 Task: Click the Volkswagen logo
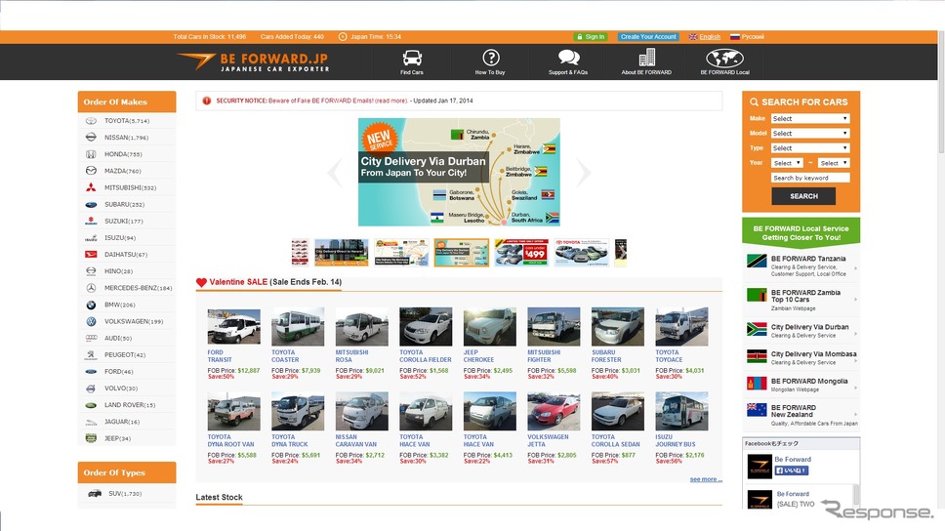point(91,321)
